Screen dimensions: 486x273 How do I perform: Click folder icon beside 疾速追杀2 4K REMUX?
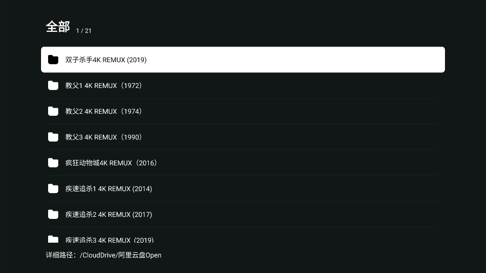tap(53, 214)
